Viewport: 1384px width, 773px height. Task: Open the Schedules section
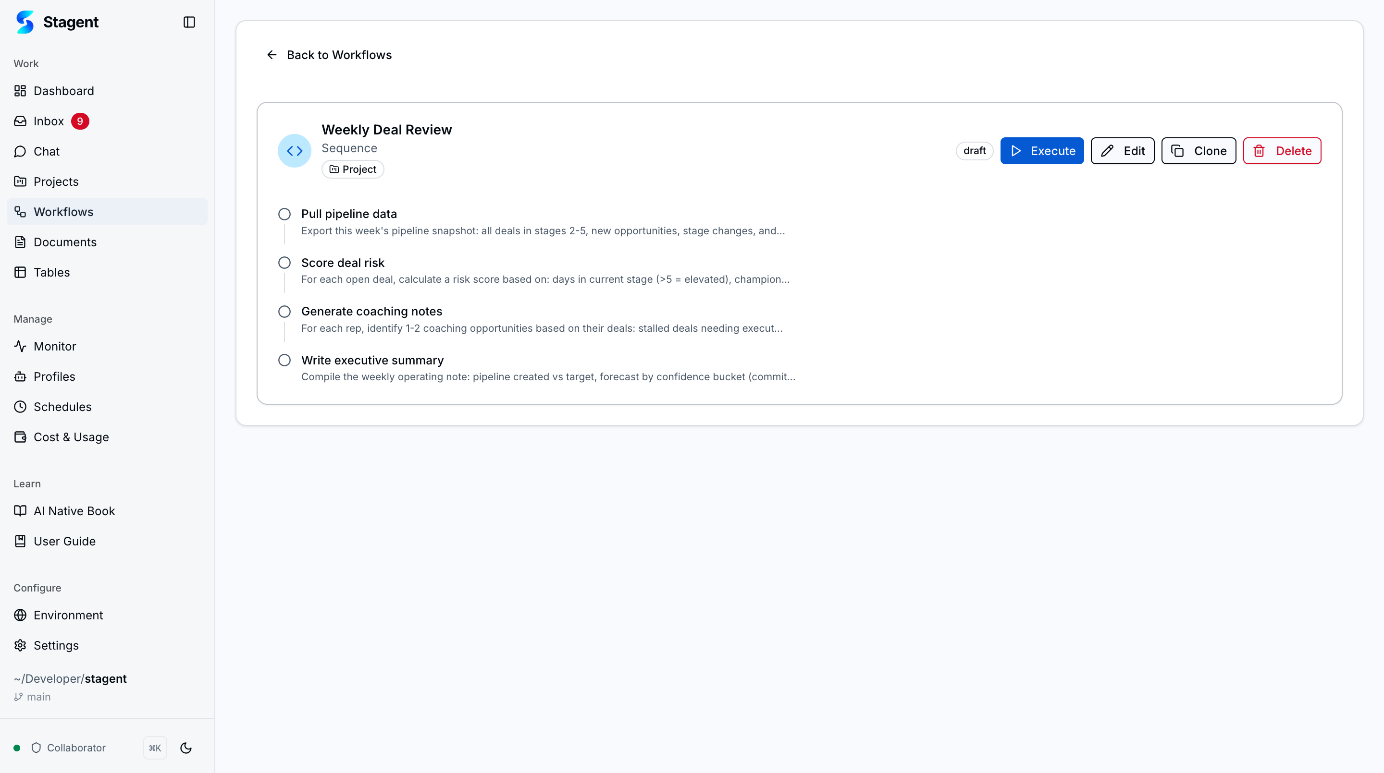click(62, 406)
